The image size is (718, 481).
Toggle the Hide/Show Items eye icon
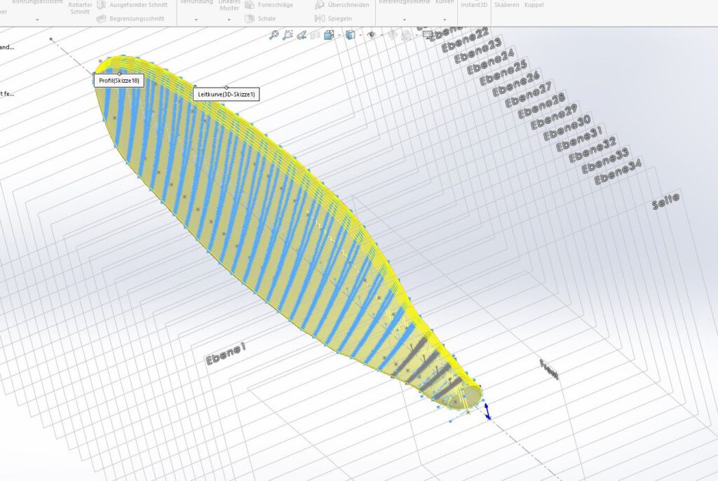pos(372,35)
